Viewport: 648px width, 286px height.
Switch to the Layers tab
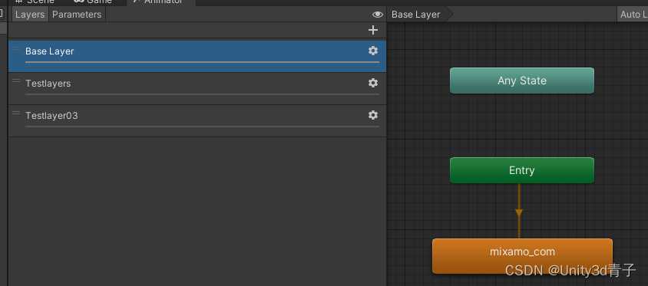click(x=30, y=15)
